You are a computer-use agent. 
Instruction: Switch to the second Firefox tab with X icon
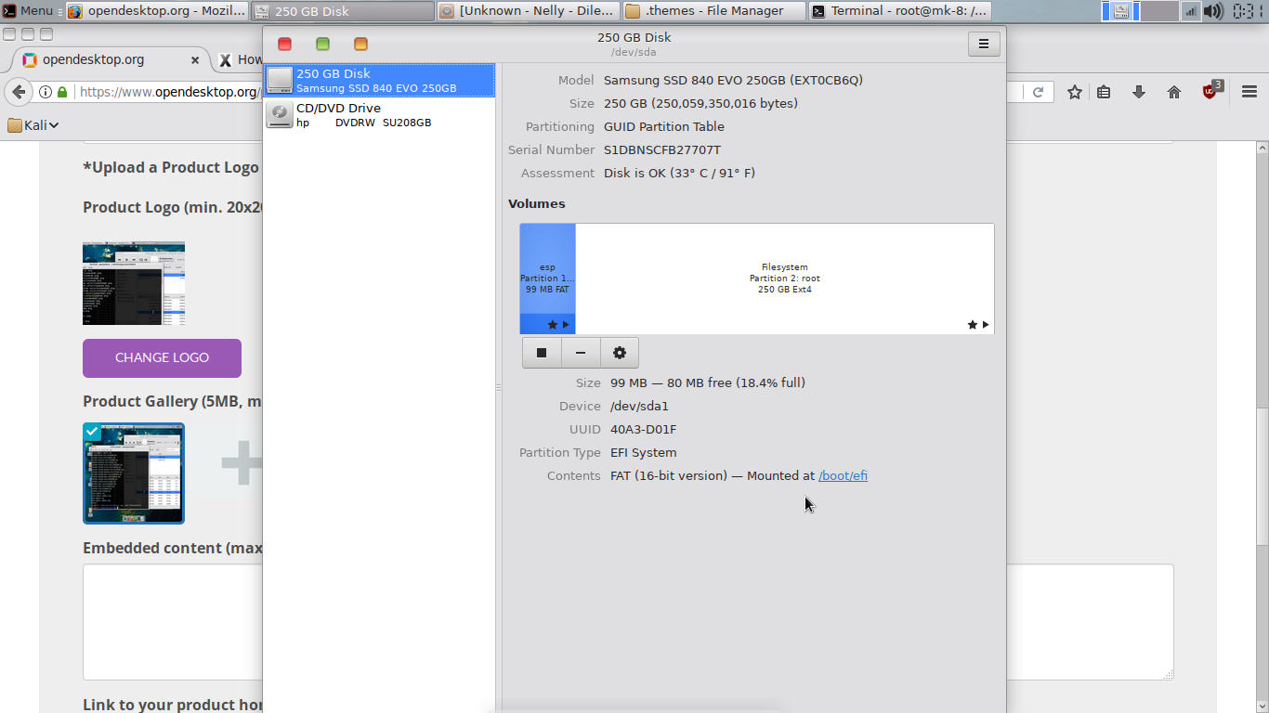tap(240, 59)
